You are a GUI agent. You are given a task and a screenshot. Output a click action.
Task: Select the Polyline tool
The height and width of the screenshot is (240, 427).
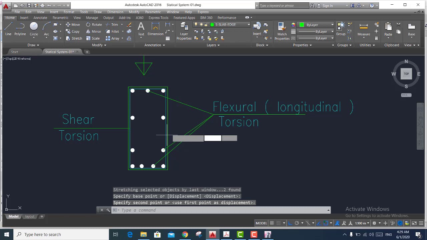coord(20,29)
